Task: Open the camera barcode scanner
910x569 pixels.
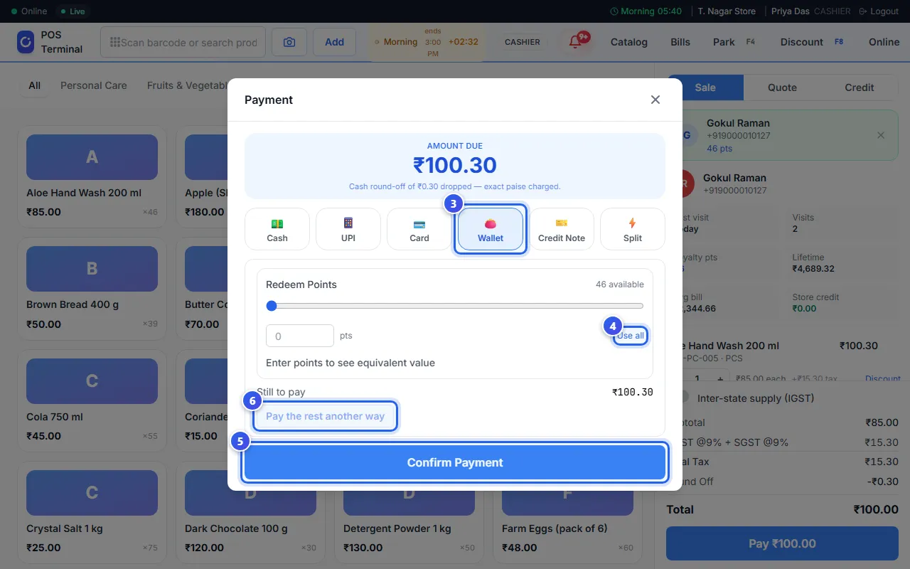Action: [289, 42]
